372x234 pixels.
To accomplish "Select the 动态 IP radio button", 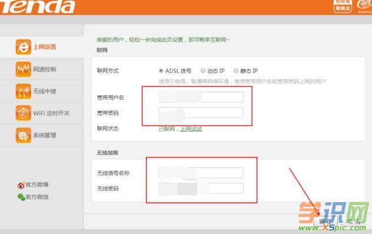I will [203, 71].
